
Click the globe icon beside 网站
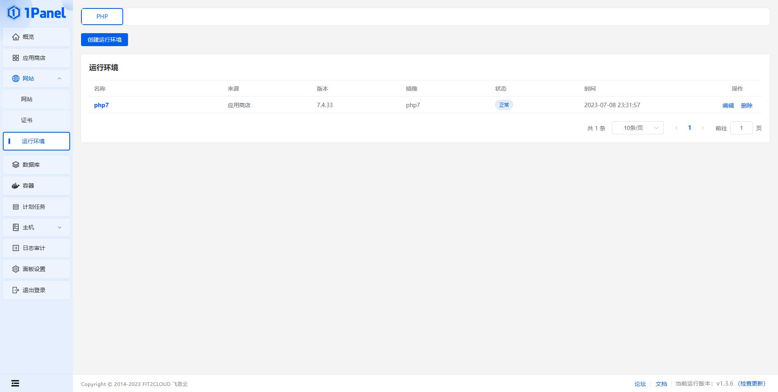click(16, 78)
